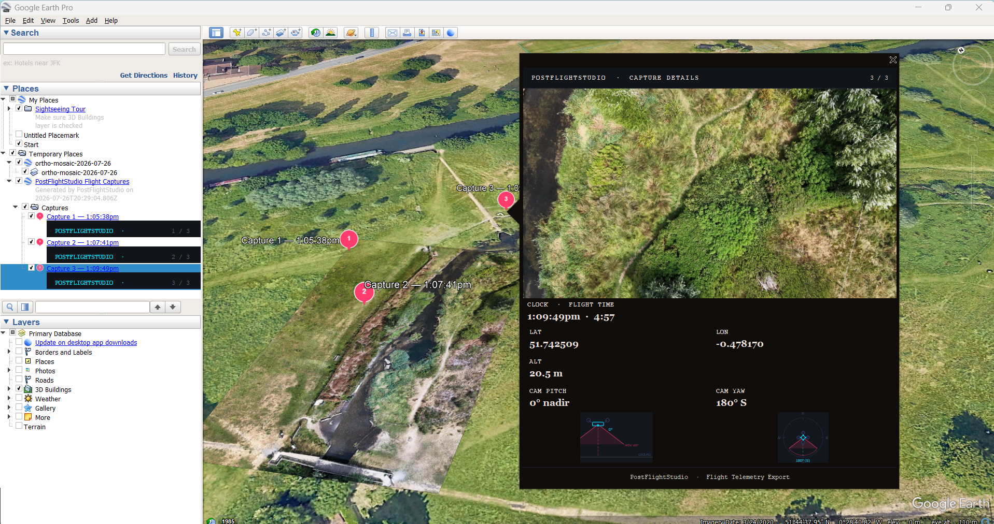
Task: Add a placemark with the pushpin tool
Action: 237,33
